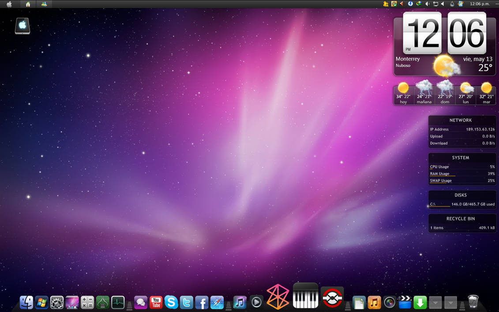The height and width of the screenshot is (312, 499).
Task: Toggle the volume speaker in the tray
Action: point(428,4)
